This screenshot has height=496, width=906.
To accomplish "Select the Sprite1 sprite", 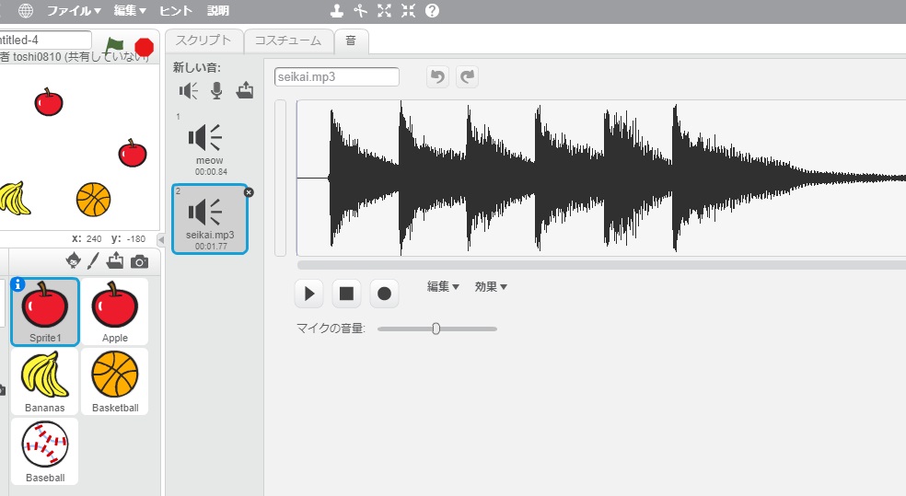I will pos(45,312).
